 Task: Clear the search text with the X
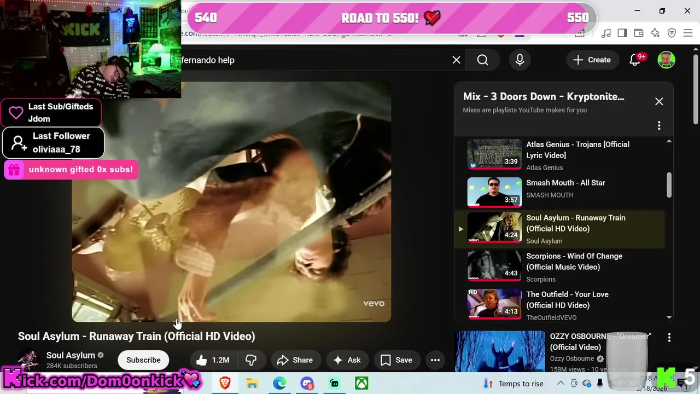pyautogui.click(x=456, y=60)
